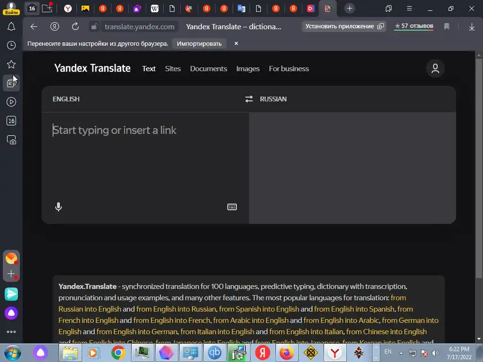This screenshot has width=483, height=362.
Task: Choose target language RUSSIAN
Action: point(273,99)
